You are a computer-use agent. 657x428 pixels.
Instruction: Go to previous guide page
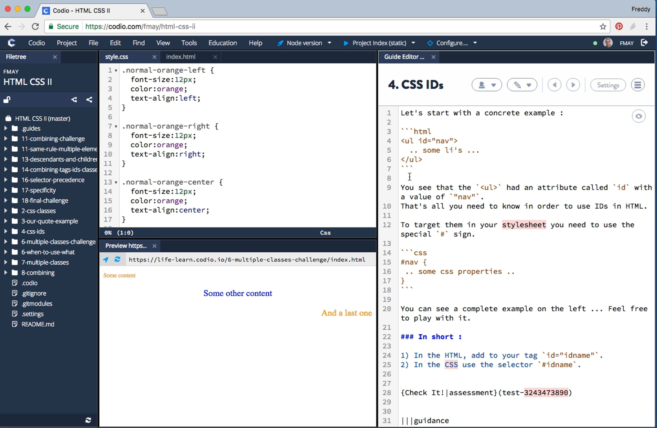coord(554,85)
